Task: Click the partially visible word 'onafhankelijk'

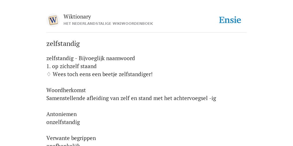Action: [x=63, y=145]
